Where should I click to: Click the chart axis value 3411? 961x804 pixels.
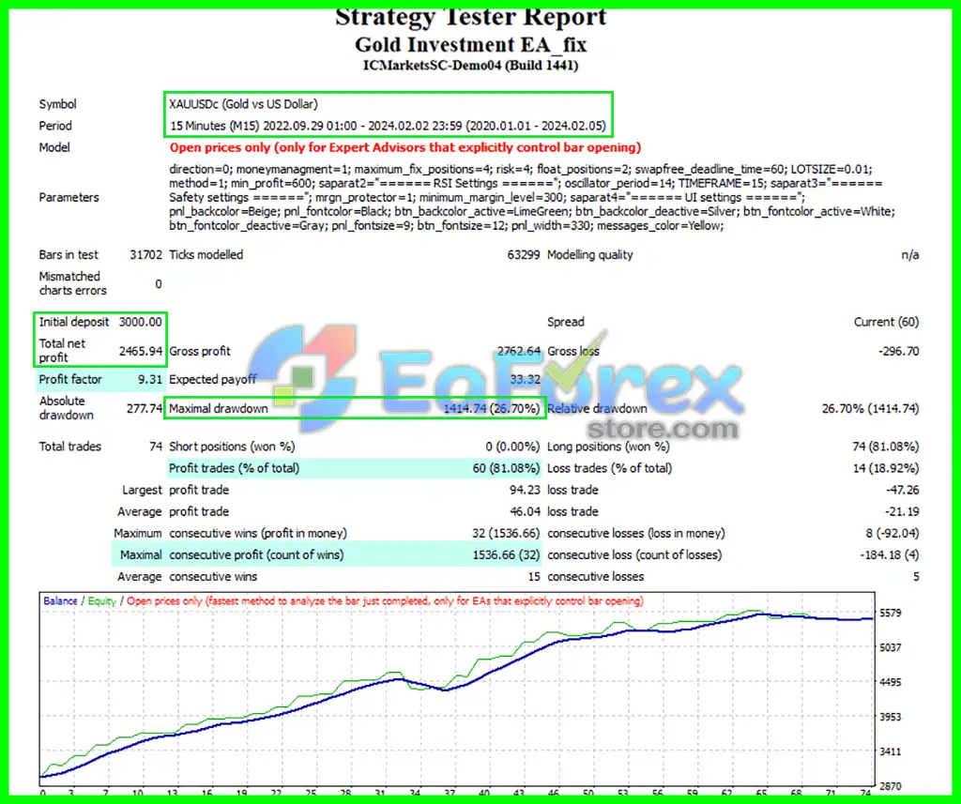(x=890, y=751)
